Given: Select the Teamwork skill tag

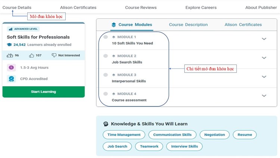Looking at the screenshot, I should click(x=149, y=146).
